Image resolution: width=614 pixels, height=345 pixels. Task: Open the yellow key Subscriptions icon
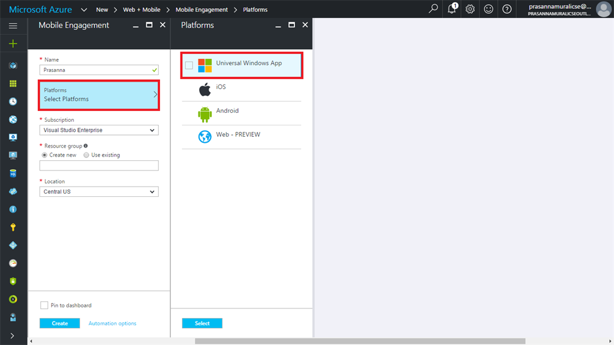(13, 227)
